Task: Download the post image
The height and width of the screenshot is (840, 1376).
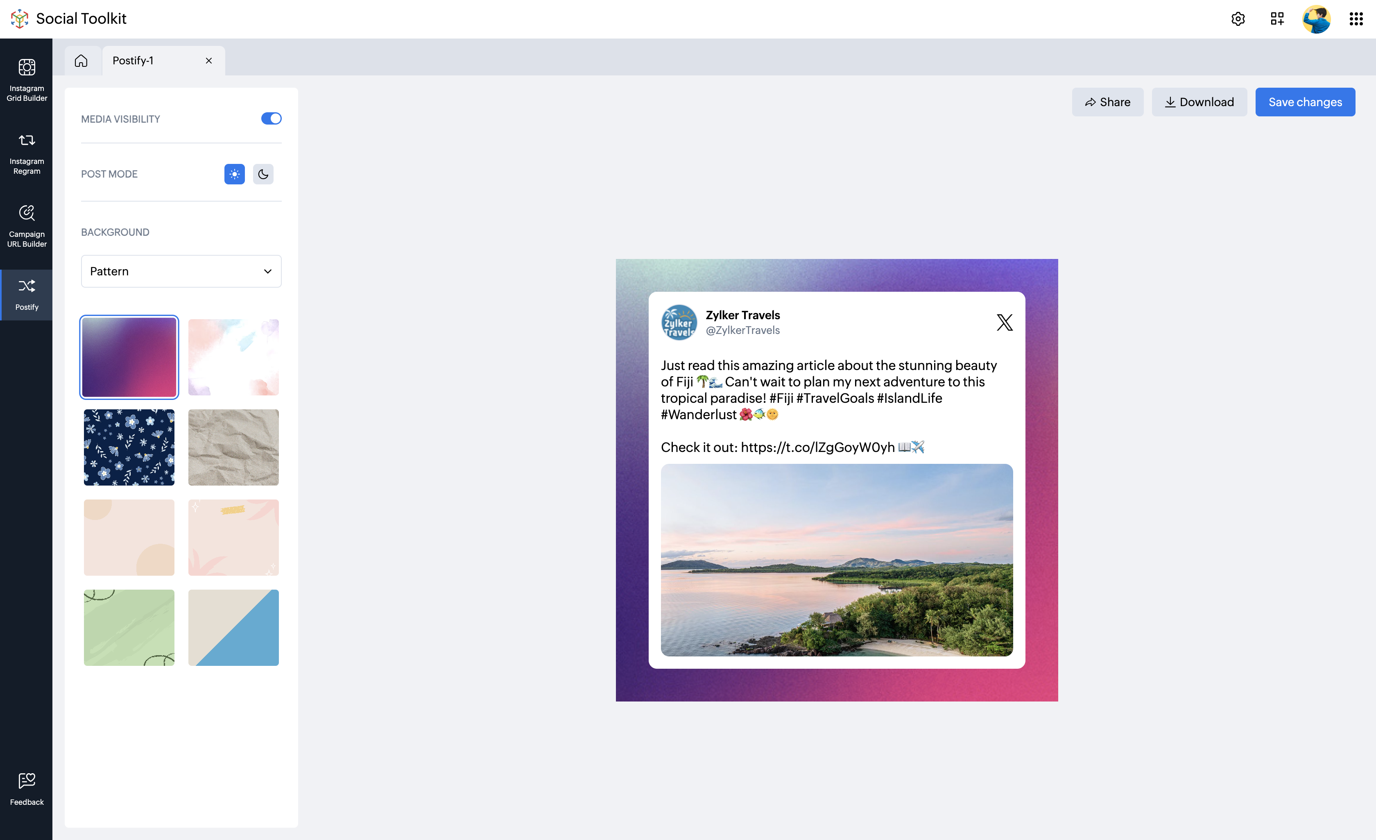Action: click(x=1198, y=102)
